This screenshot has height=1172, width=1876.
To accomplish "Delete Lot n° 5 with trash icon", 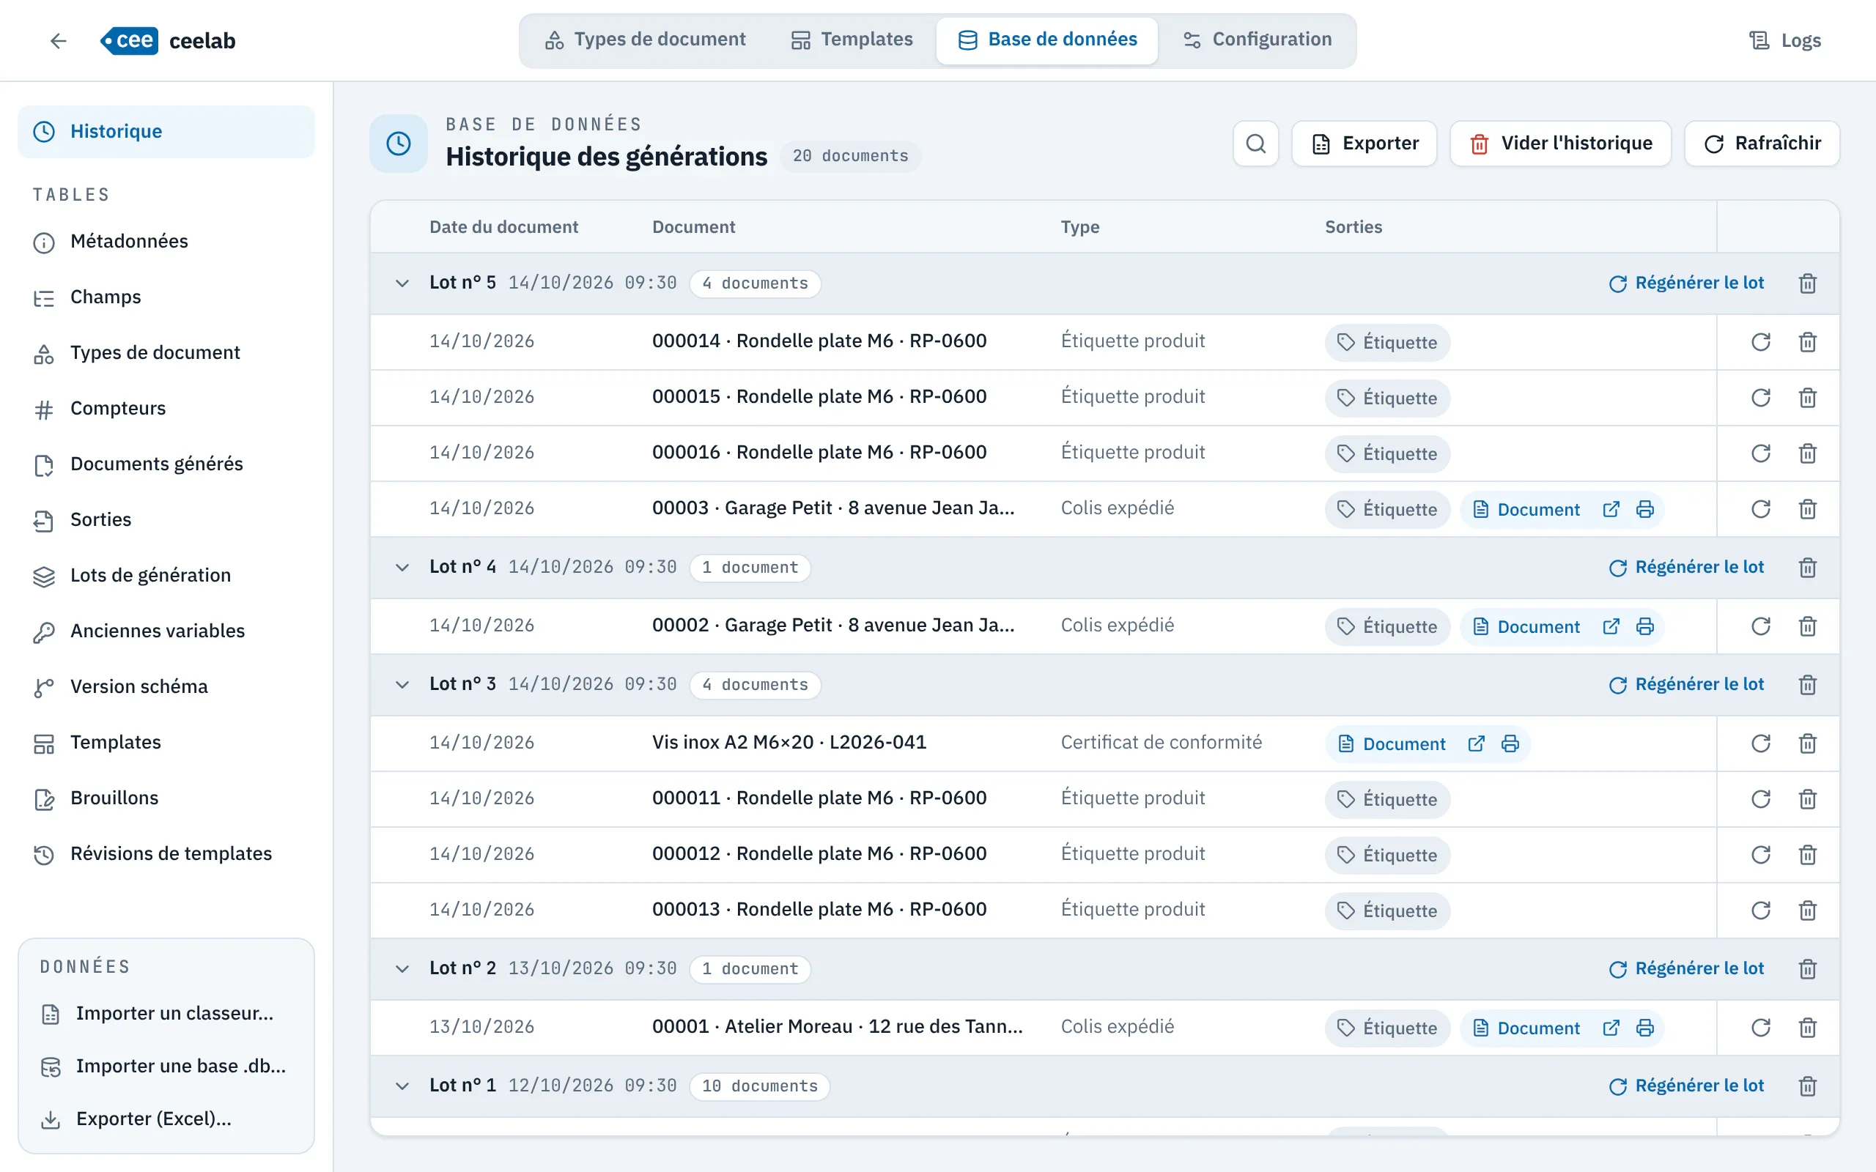I will coord(1807,283).
